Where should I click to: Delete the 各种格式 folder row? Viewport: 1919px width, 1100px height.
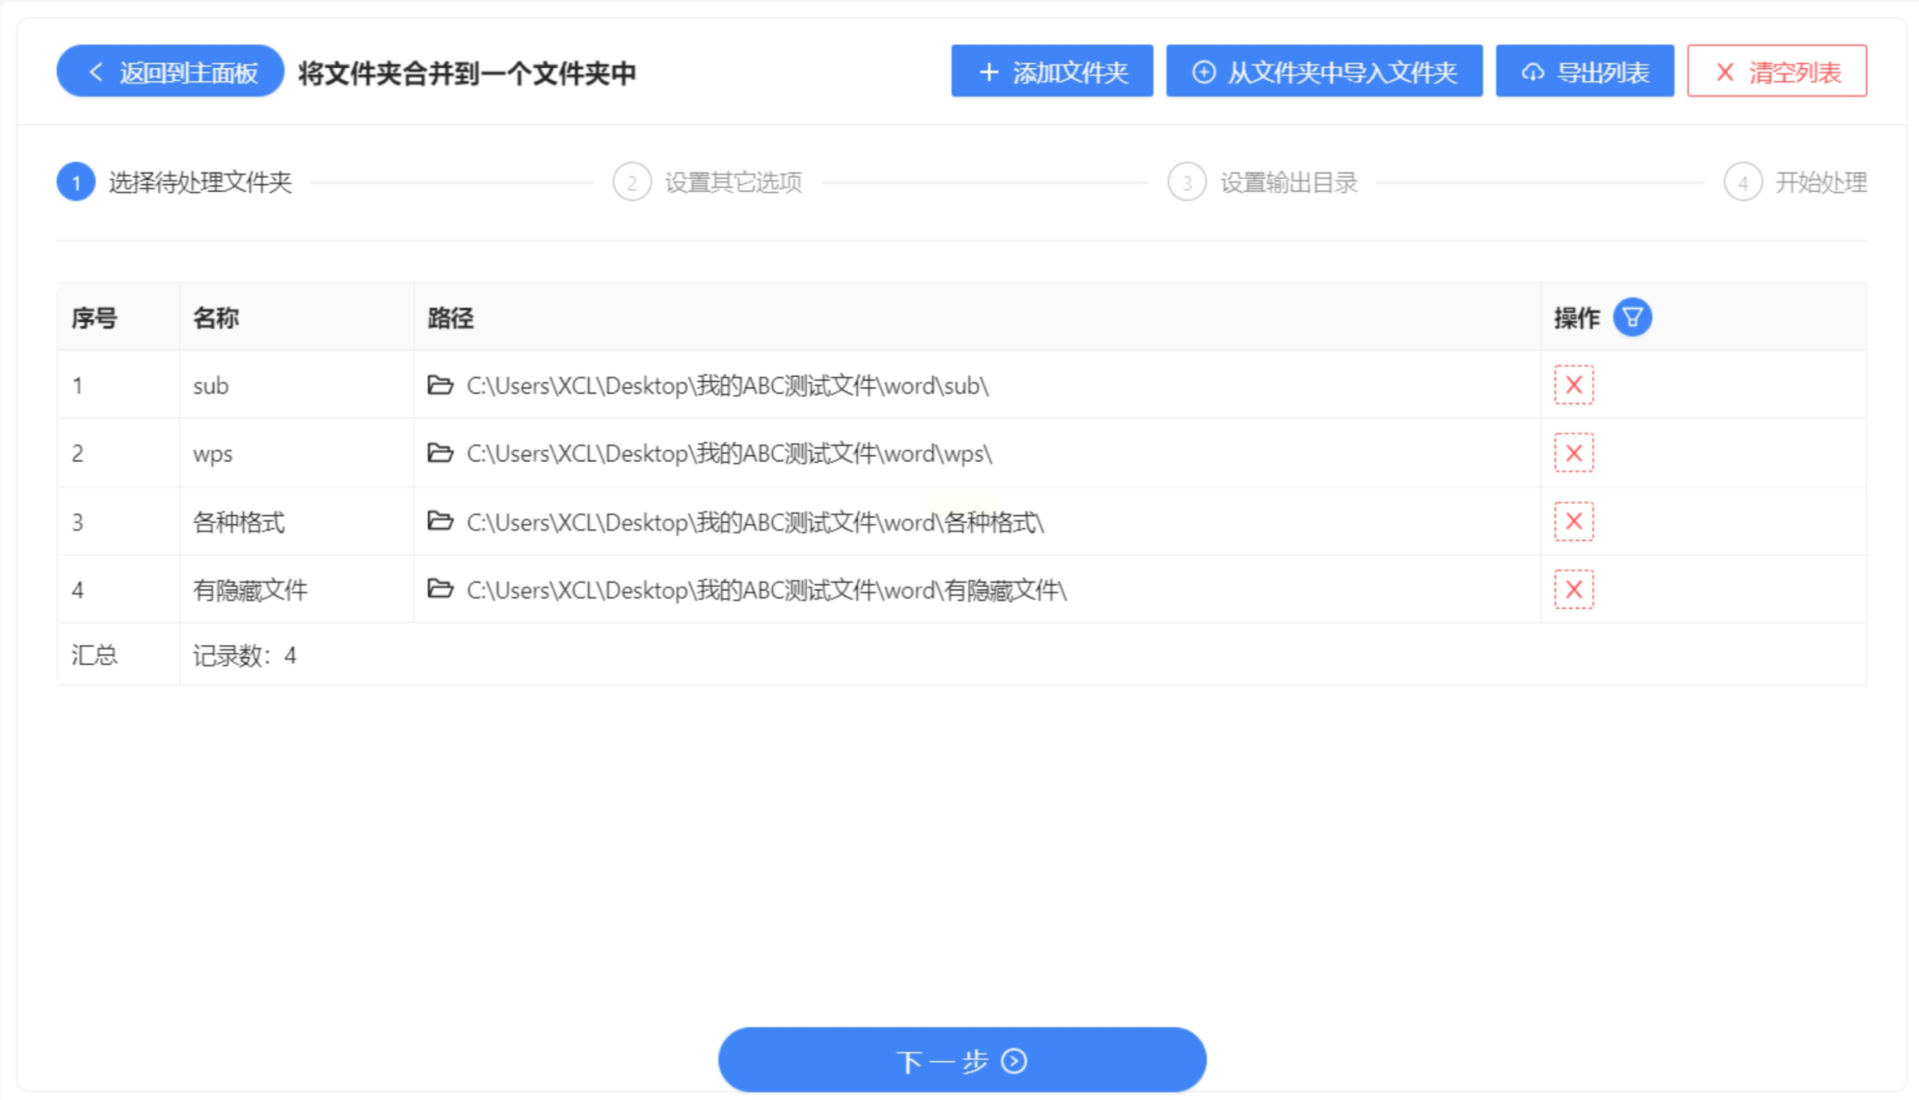click(x=1574, y=521)
